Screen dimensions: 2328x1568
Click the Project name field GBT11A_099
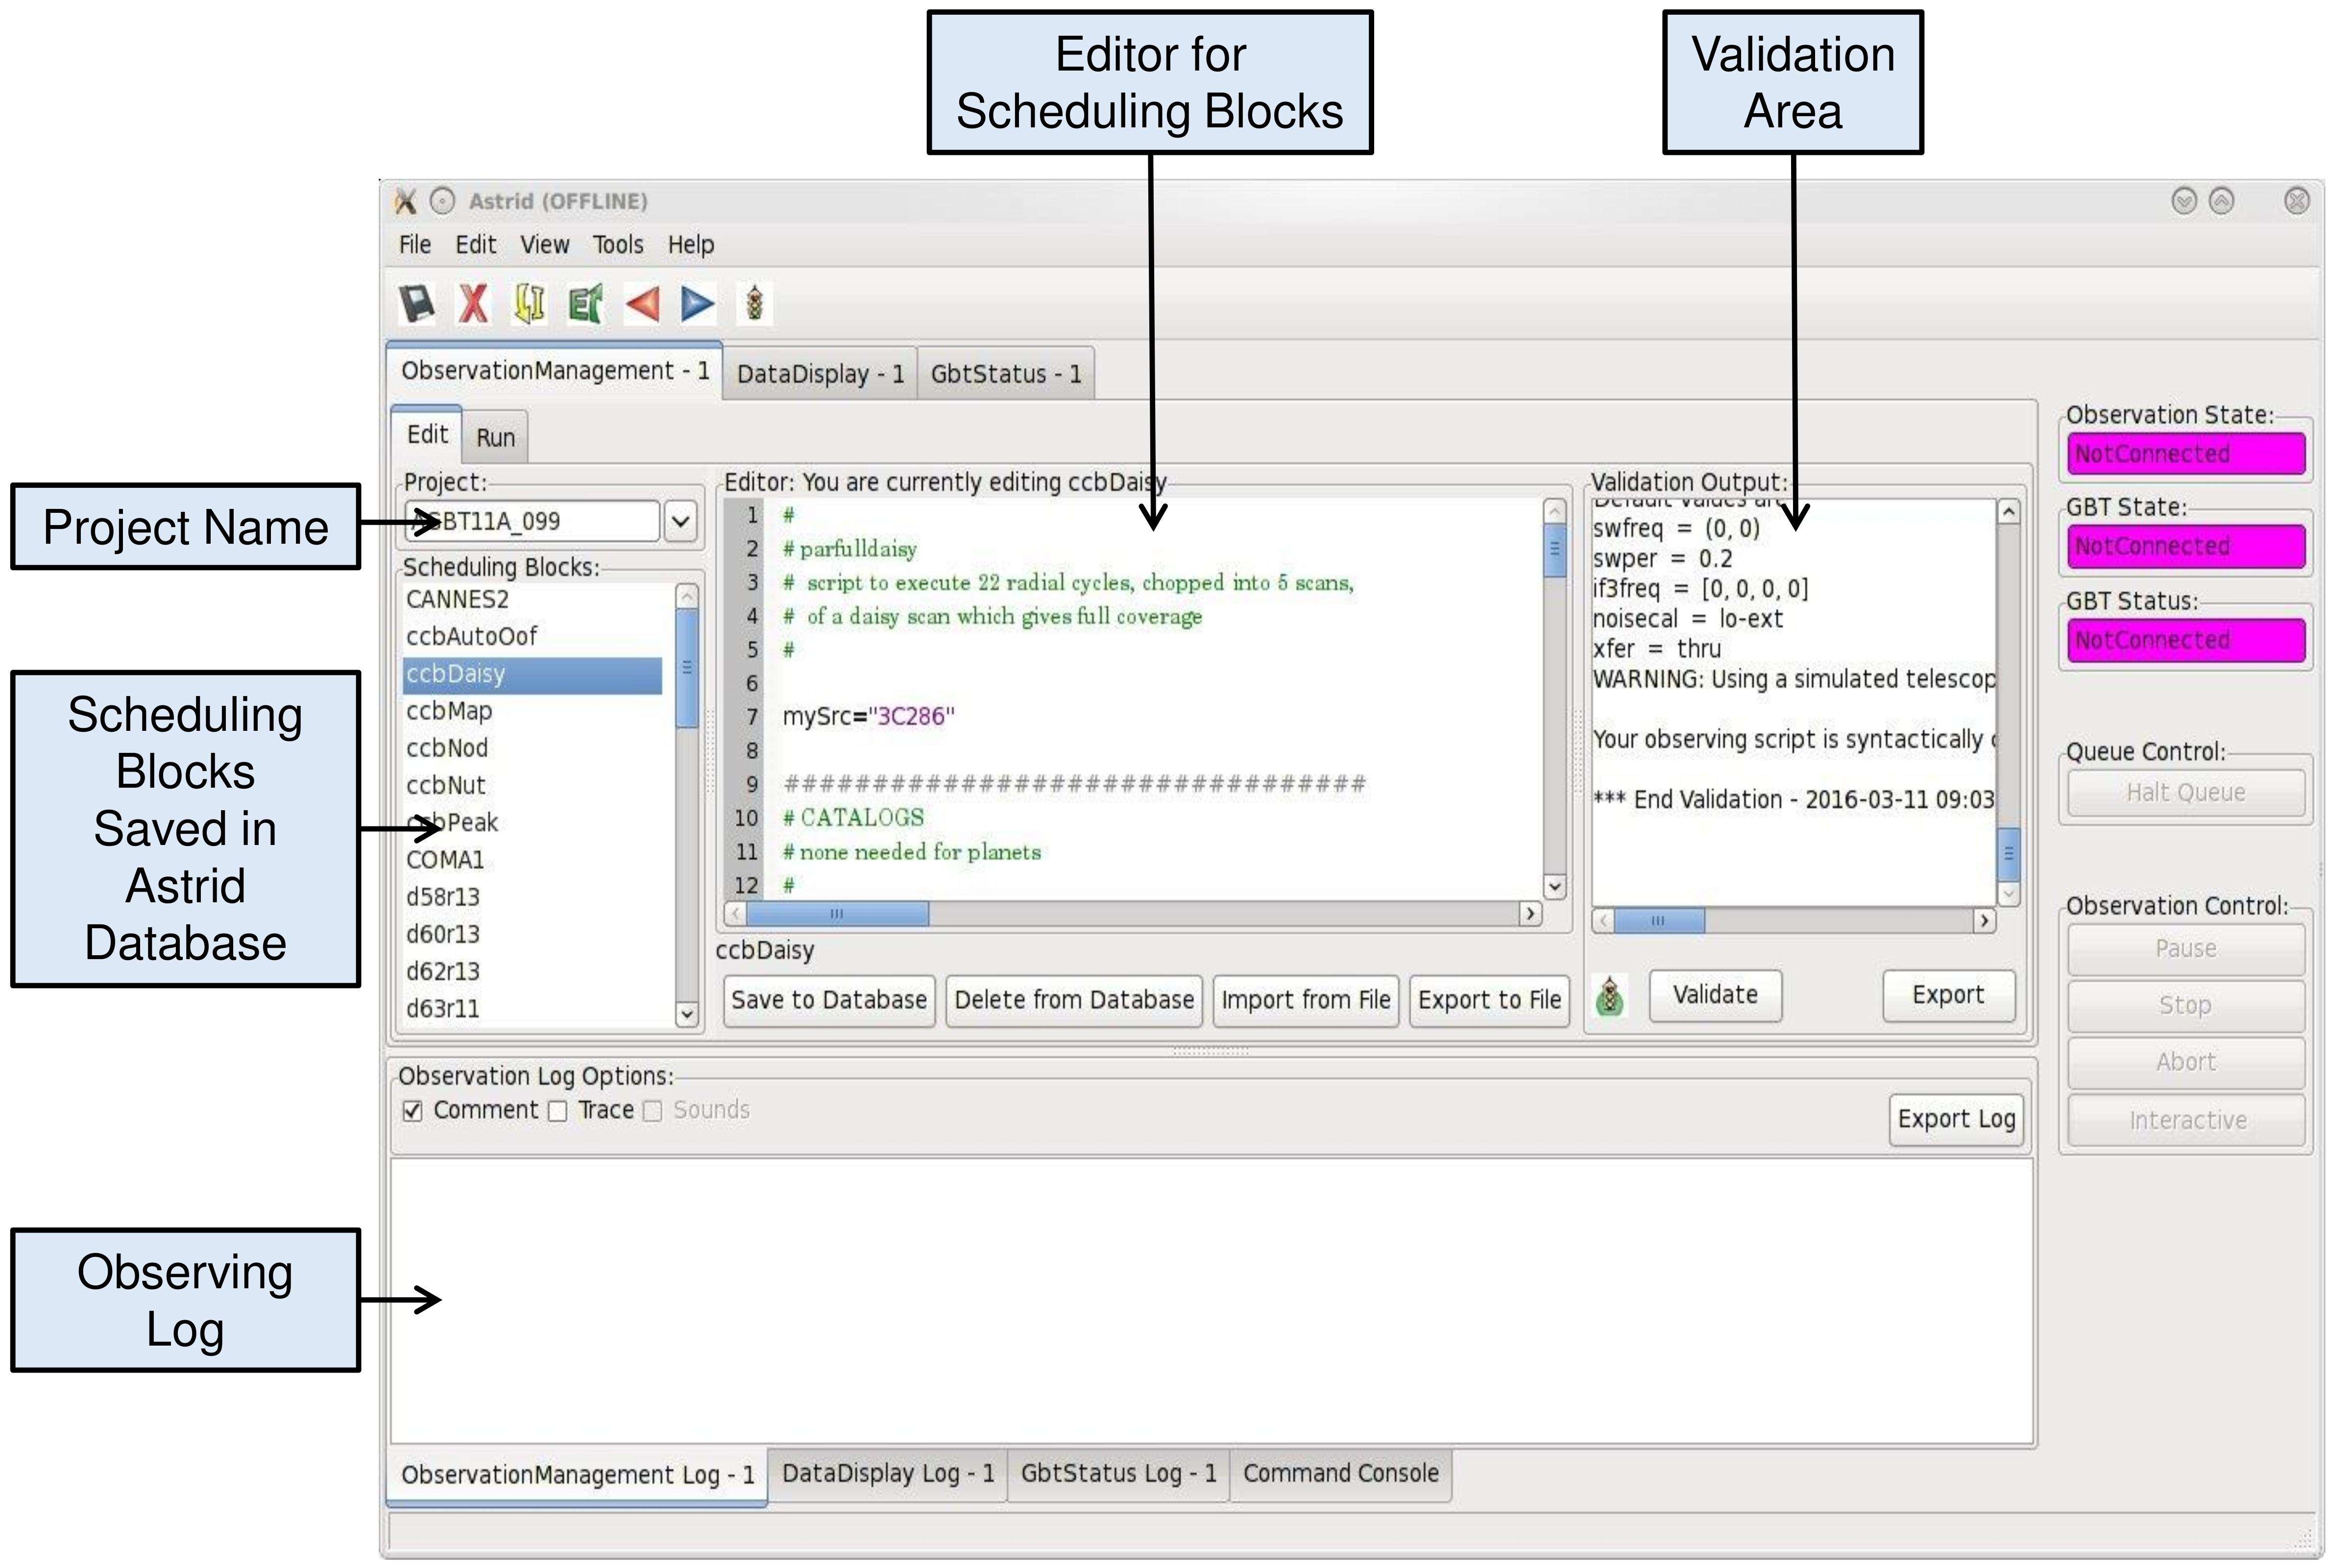pyautogui.click(x=532, y=521)
